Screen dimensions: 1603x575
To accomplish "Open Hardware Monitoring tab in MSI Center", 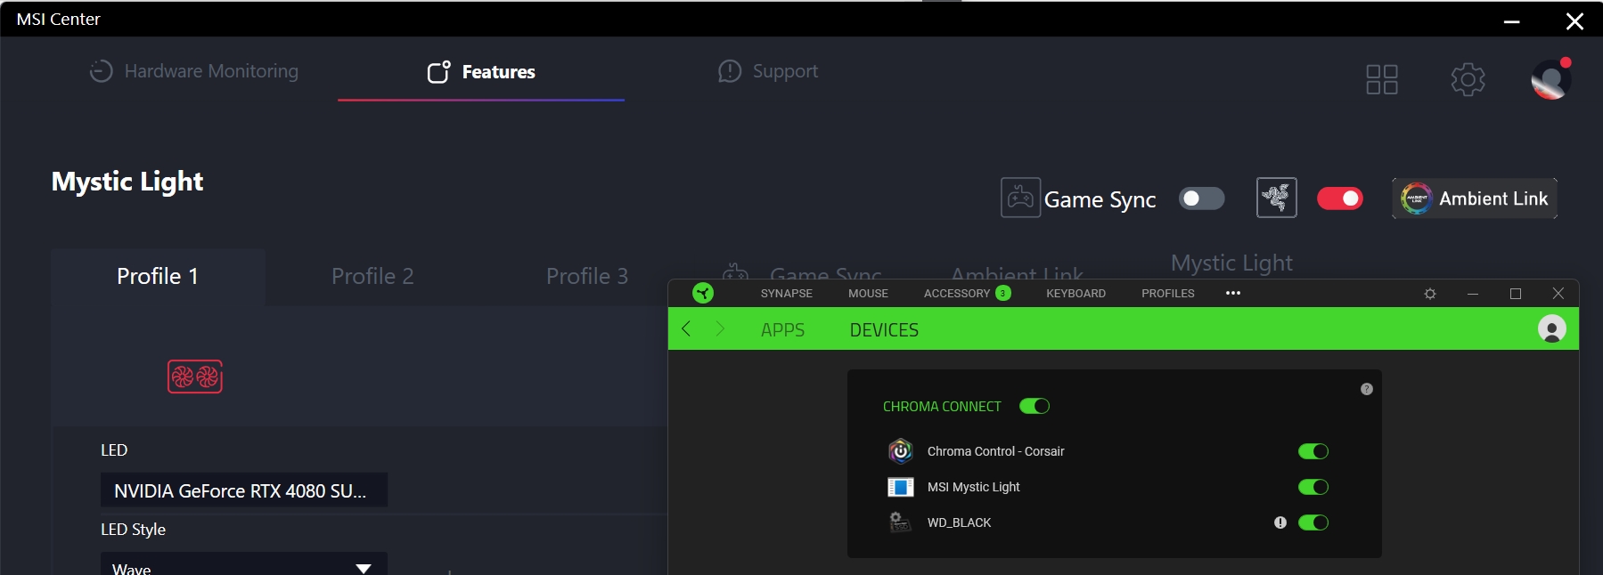I will (x=194, y=71).
